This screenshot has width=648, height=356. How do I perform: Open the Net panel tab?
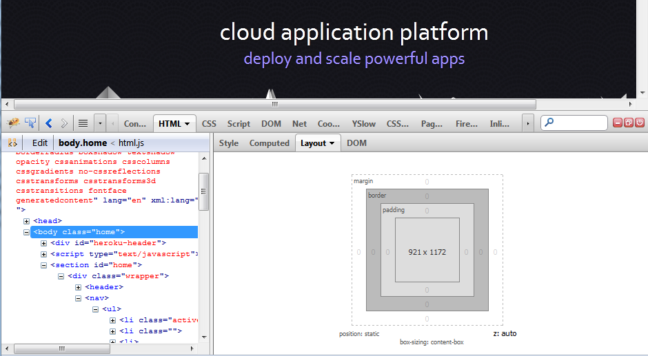299,123
